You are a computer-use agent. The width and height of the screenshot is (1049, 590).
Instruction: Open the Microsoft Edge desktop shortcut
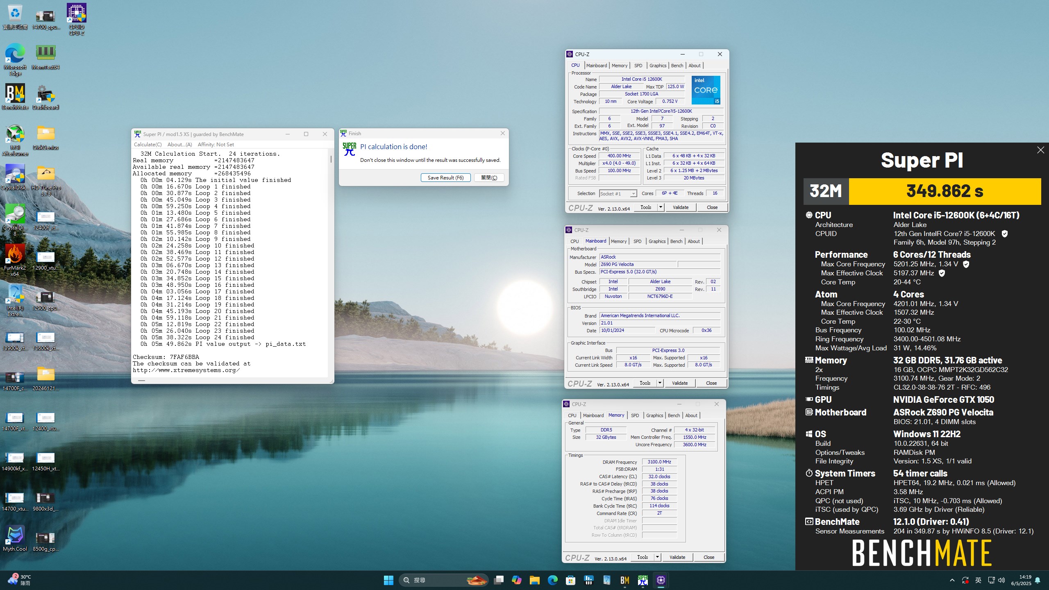pyautogui.click(x=15, y=59)
